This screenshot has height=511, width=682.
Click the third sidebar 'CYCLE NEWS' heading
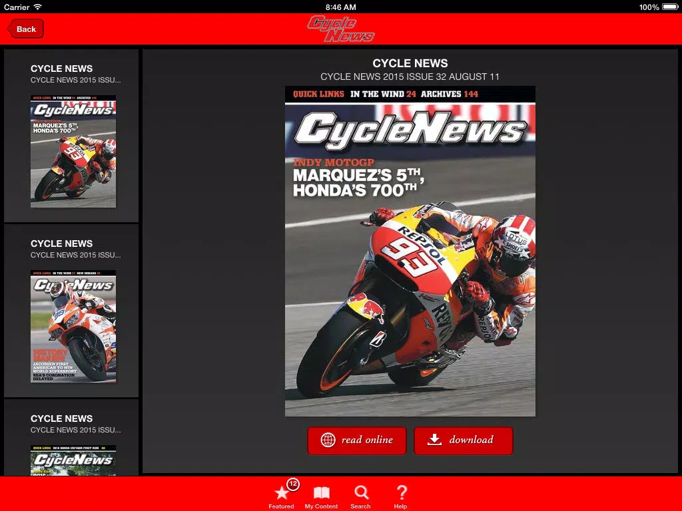click(61, 419)
